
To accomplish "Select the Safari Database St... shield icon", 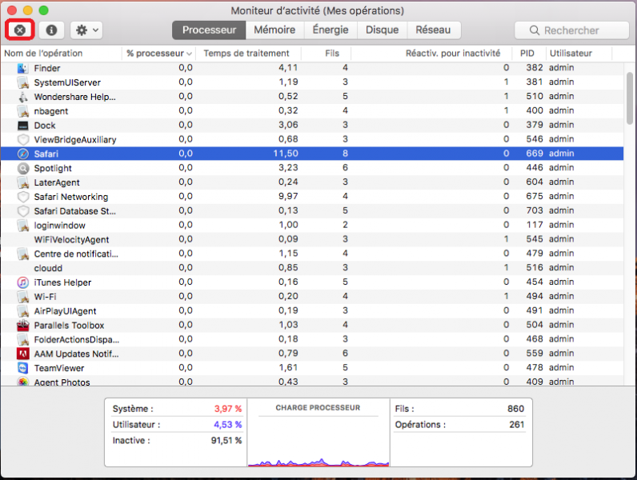I will point(22,210).
